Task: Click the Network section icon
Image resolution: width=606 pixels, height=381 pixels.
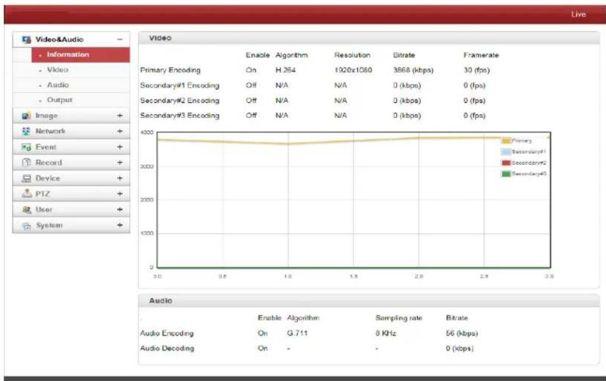Action: [26, 131]
